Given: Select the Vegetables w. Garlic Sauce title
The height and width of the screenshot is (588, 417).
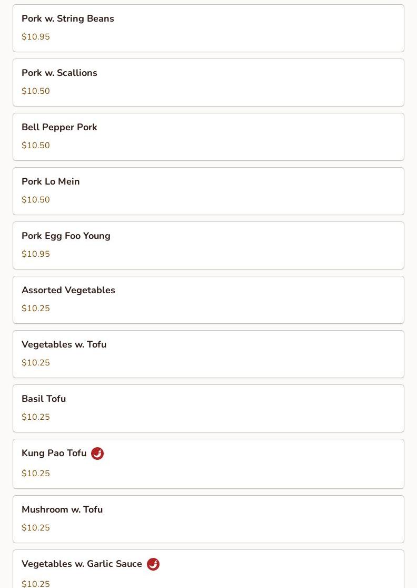Looking at the screenshot, I should click(82, 564).
